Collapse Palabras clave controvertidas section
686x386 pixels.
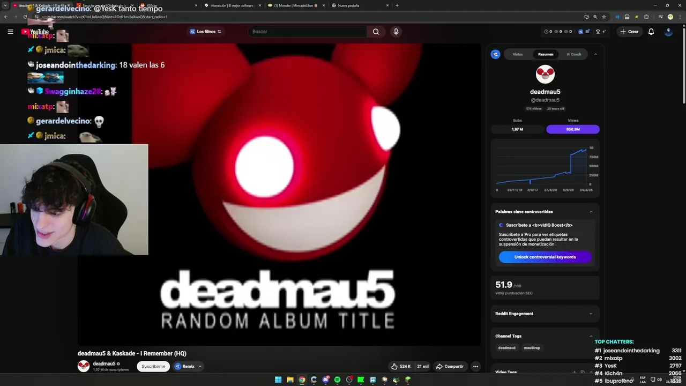click(591, 212)
